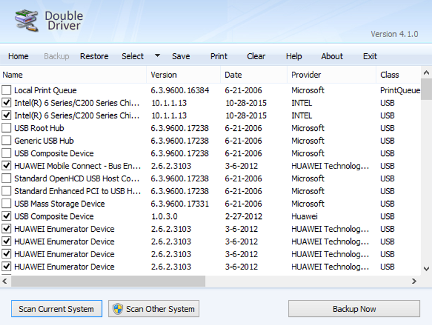Select the USB Root Hub row name
Image resolution: width=432 pixels, height=325 pixels.
39,128
